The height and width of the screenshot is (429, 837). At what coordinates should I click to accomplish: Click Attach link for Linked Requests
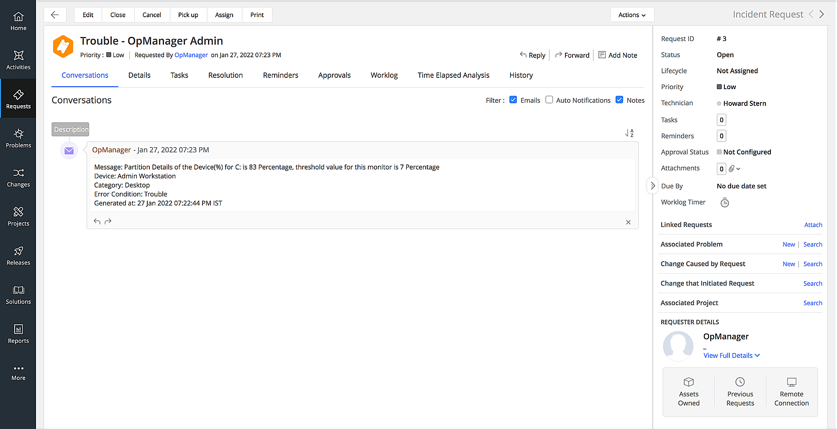(813, 225)
